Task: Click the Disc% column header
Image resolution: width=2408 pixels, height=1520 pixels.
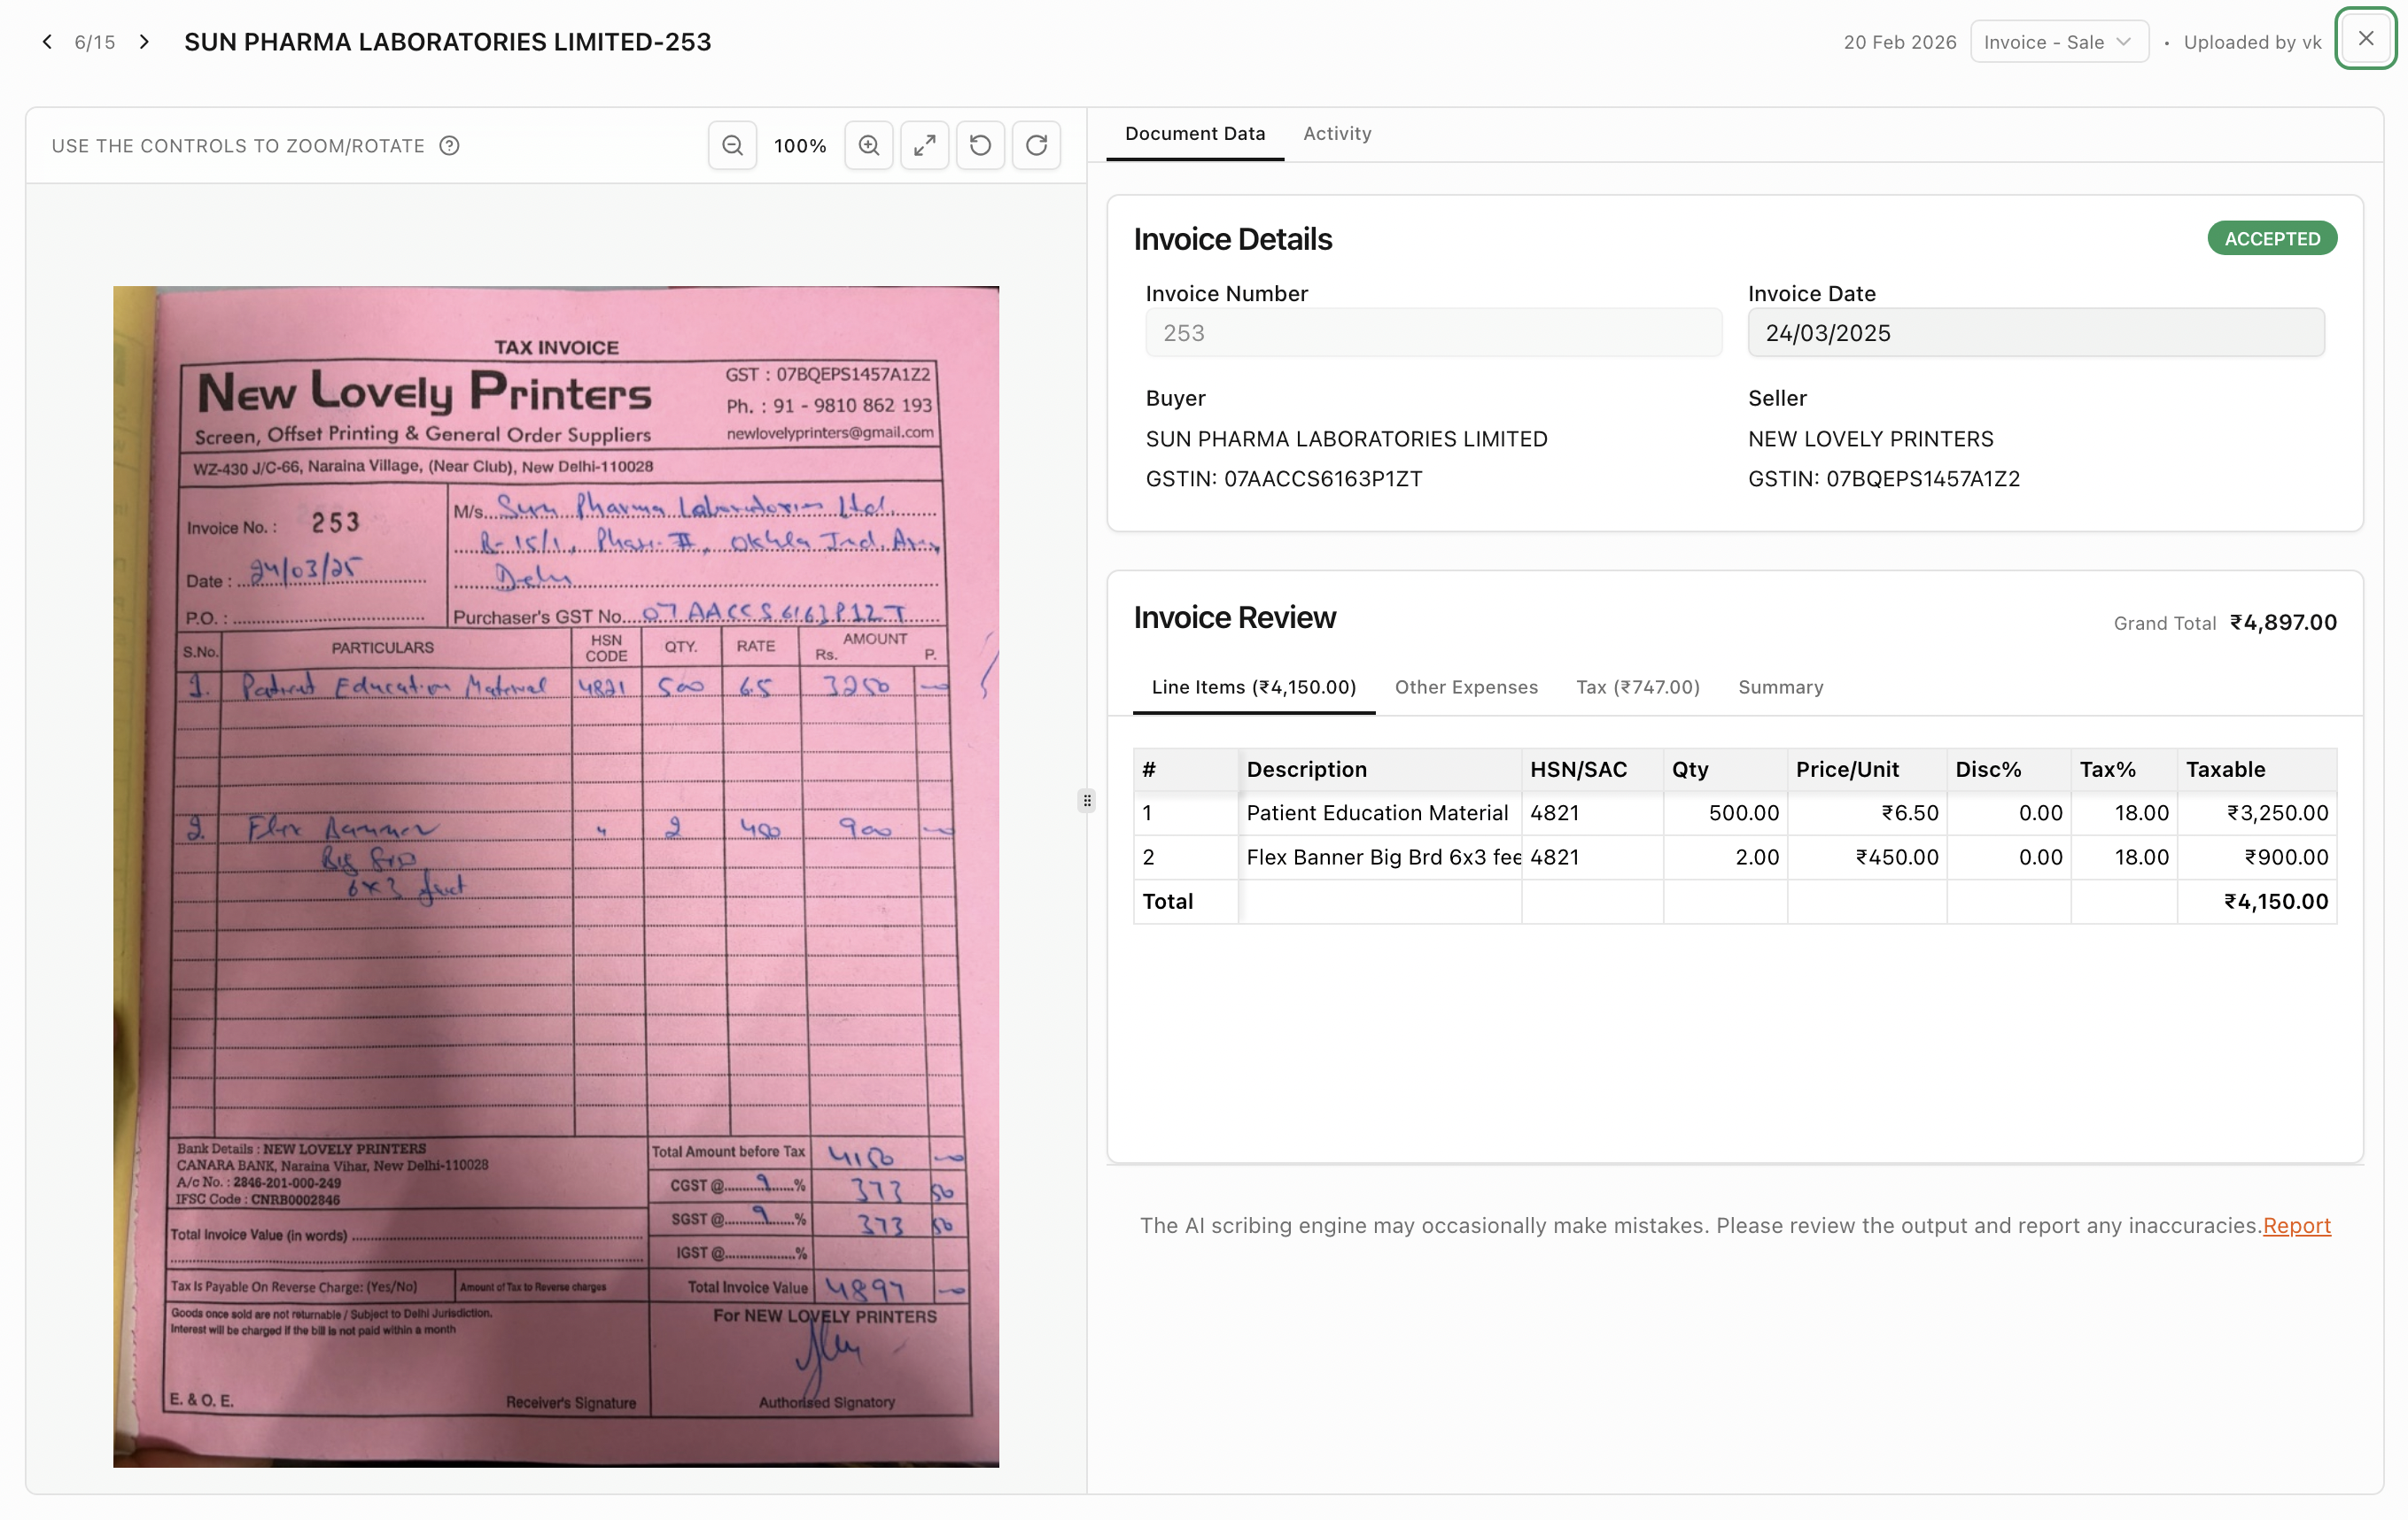Action: pos(2008,769)
